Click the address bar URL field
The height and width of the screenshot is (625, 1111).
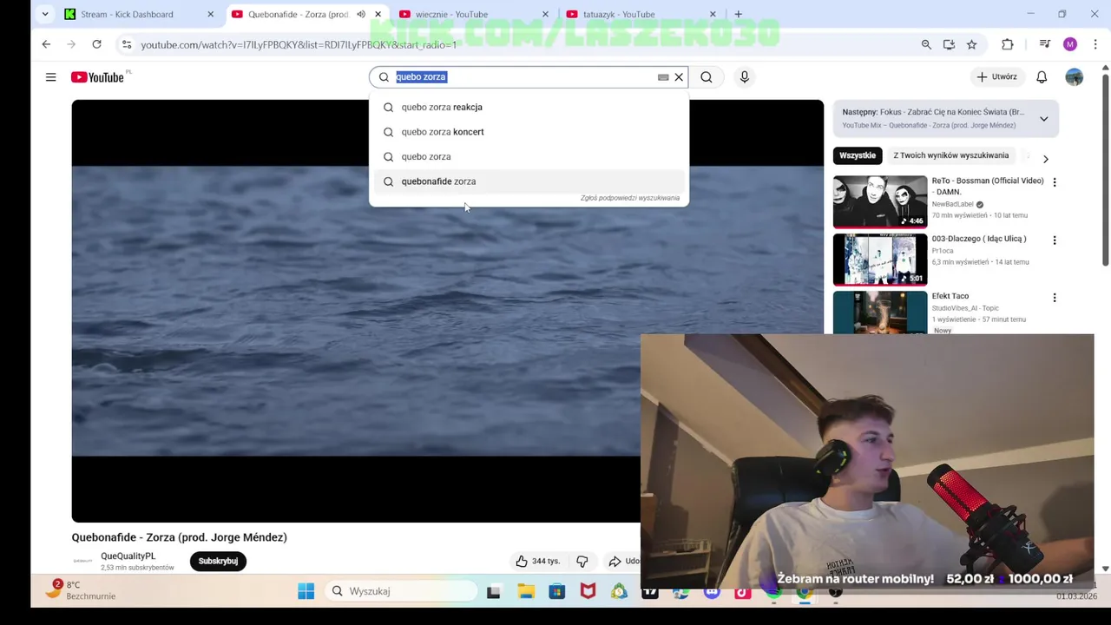tap(521, 44)
